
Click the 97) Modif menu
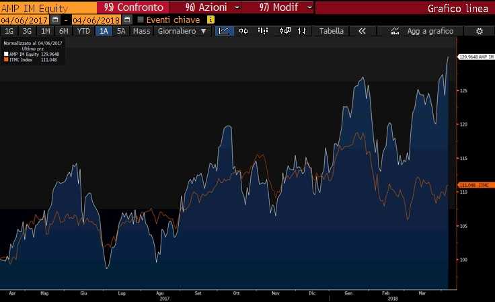279,7
